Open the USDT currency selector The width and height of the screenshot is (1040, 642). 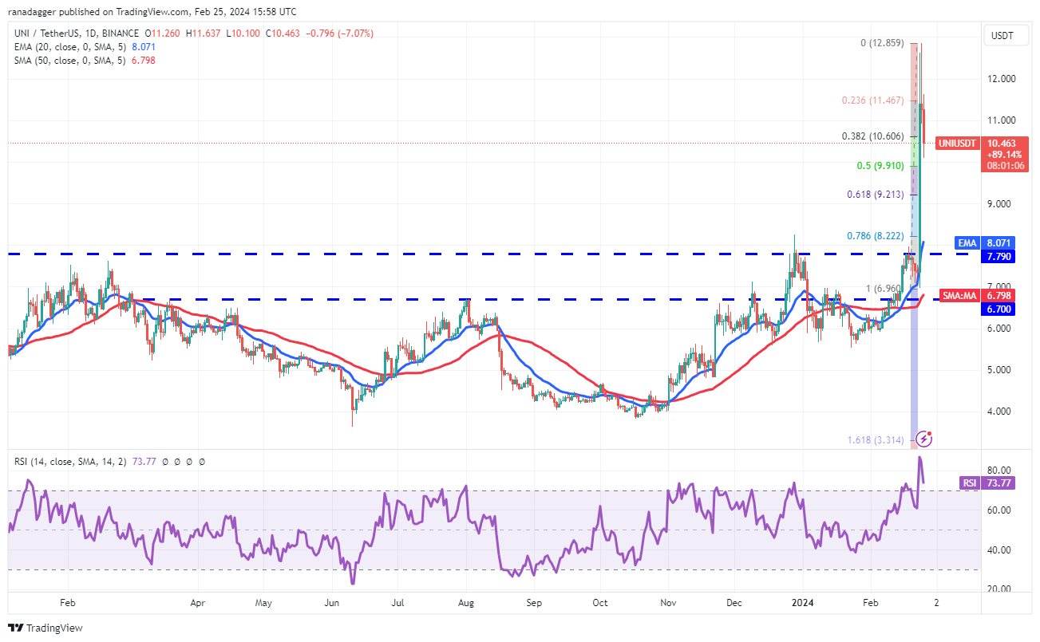1002,36
